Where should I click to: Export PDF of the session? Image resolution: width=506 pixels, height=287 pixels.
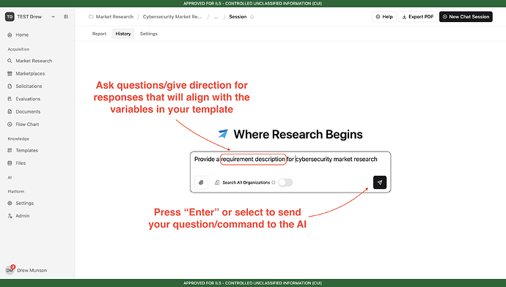pos(417,17)
